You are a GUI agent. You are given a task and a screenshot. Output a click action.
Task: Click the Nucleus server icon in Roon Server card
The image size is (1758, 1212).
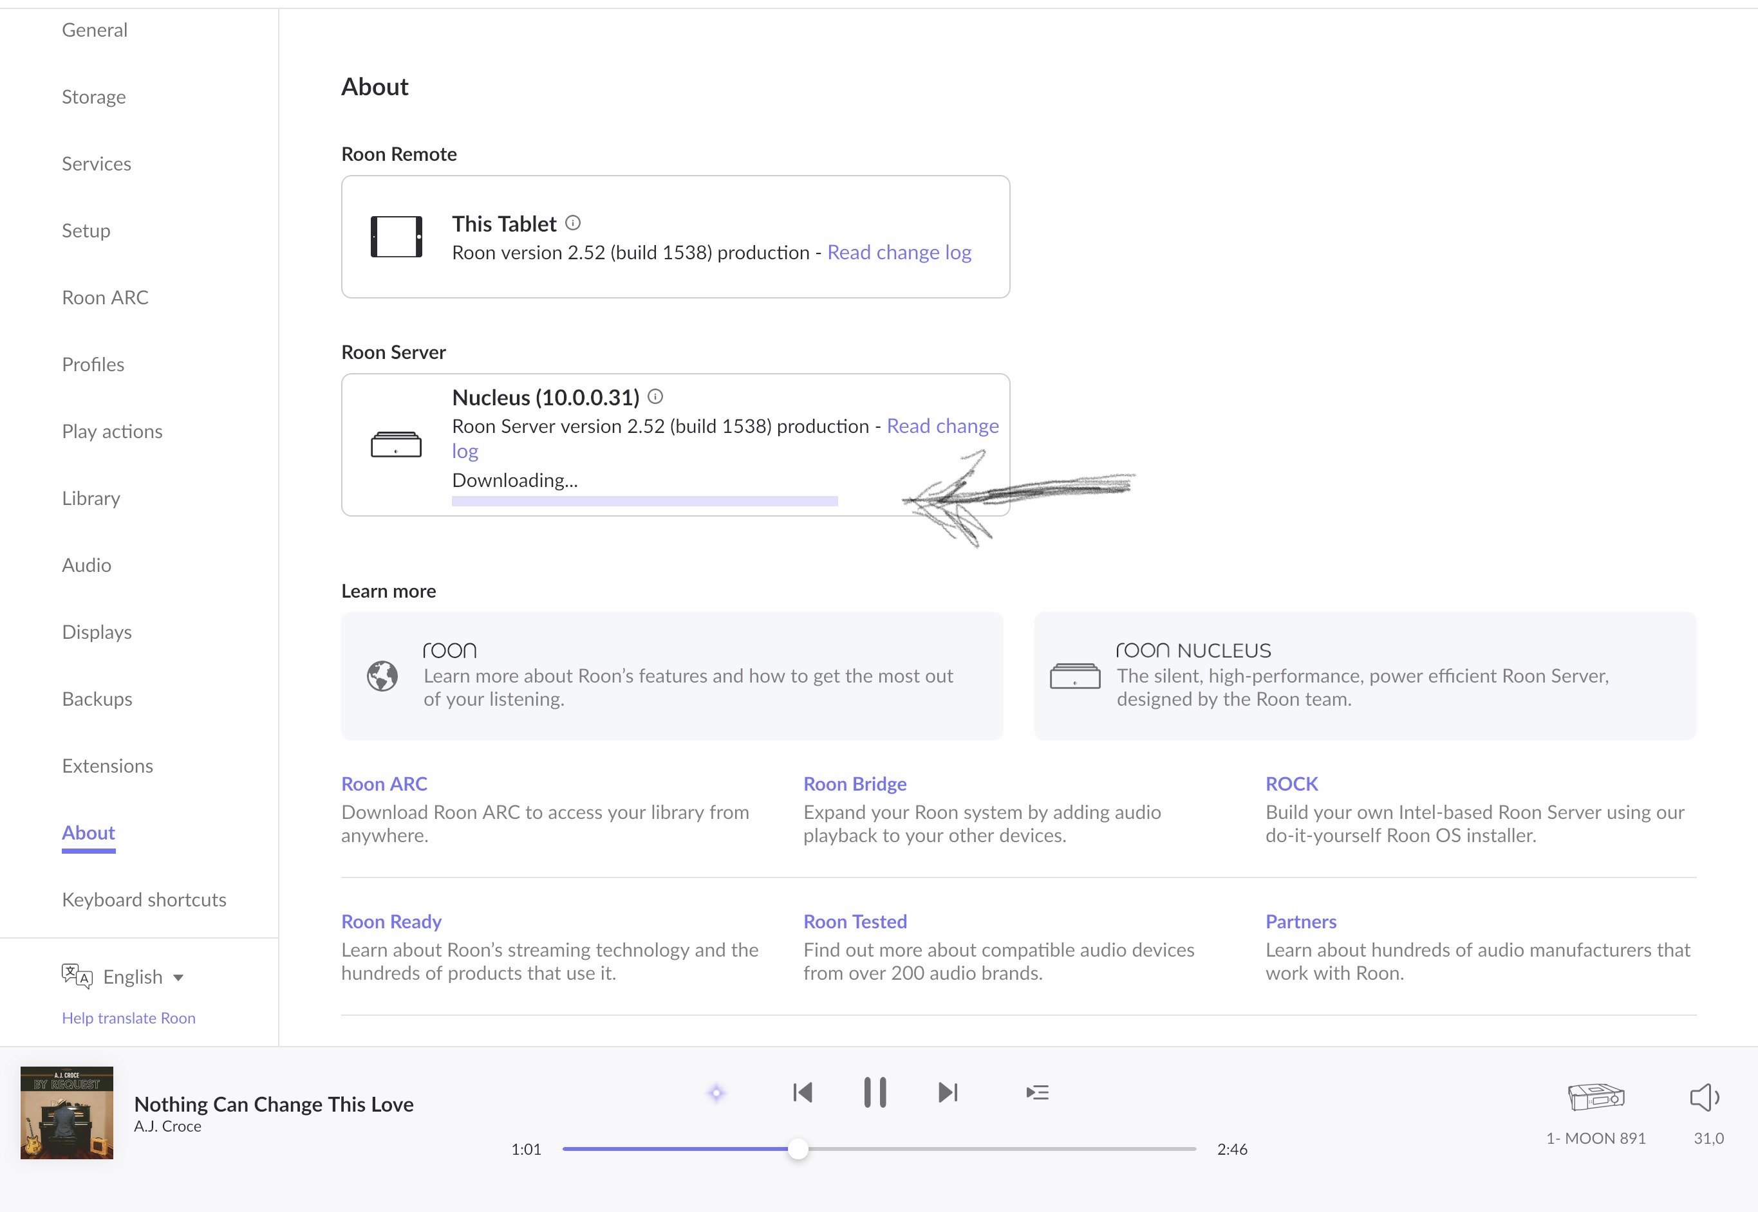[396, 445]
